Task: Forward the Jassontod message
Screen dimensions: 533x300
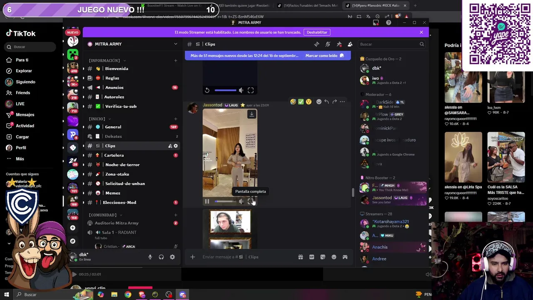Action: (334, 102)
